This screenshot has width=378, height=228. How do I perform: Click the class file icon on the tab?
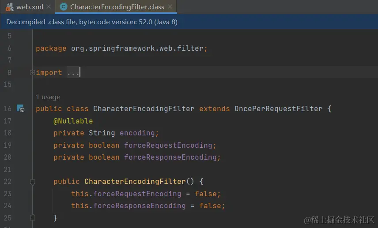pyautogui.click(x=64, y=7)
